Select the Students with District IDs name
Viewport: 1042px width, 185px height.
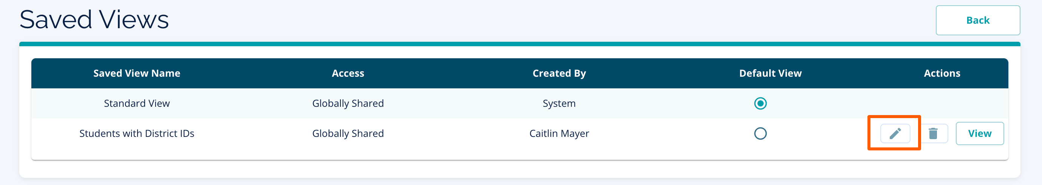click(137, 133)
